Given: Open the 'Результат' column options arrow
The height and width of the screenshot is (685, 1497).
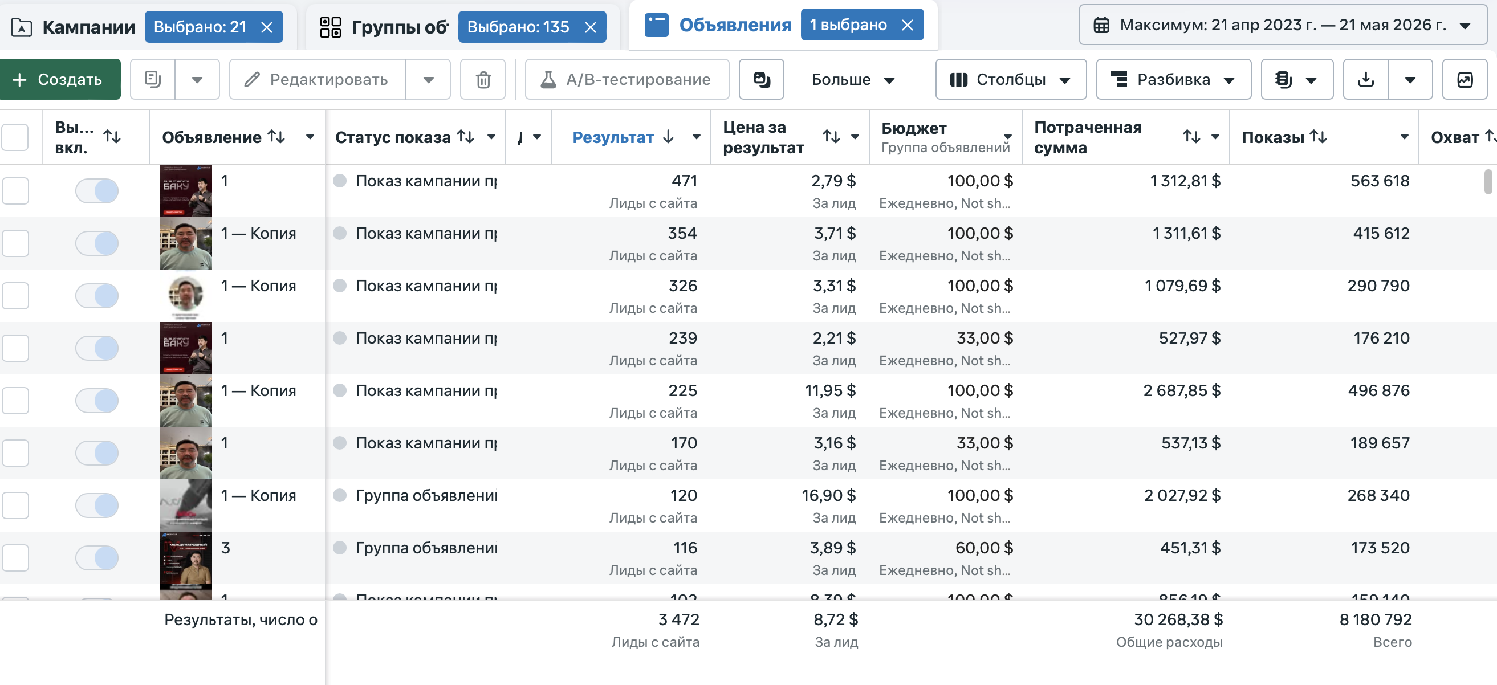Looking at the screenshot, I should (x=696, y=137).
